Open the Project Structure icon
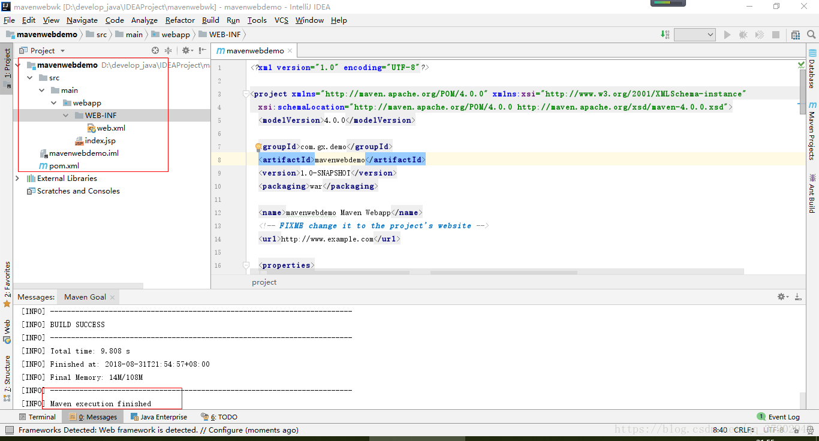819x441 pixels. coord(796,35)
